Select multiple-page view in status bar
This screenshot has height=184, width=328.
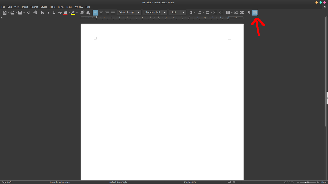pos(289,182)
